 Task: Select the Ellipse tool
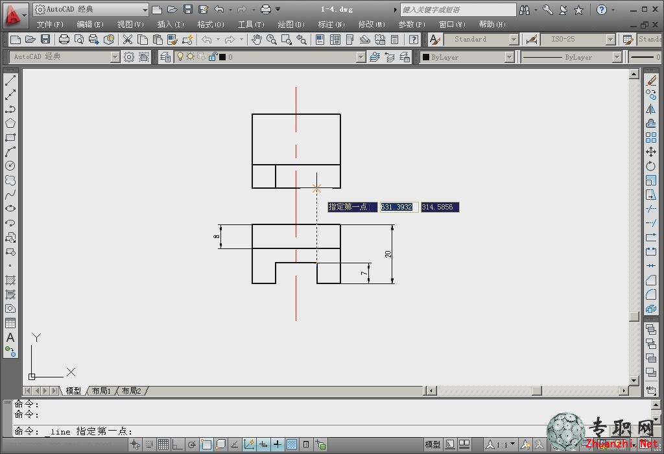click(x=10, y=208)
